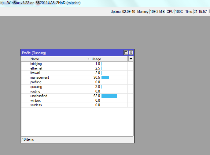210x155 pixels.
Task: Select the routing row
Action: (77, 91)
